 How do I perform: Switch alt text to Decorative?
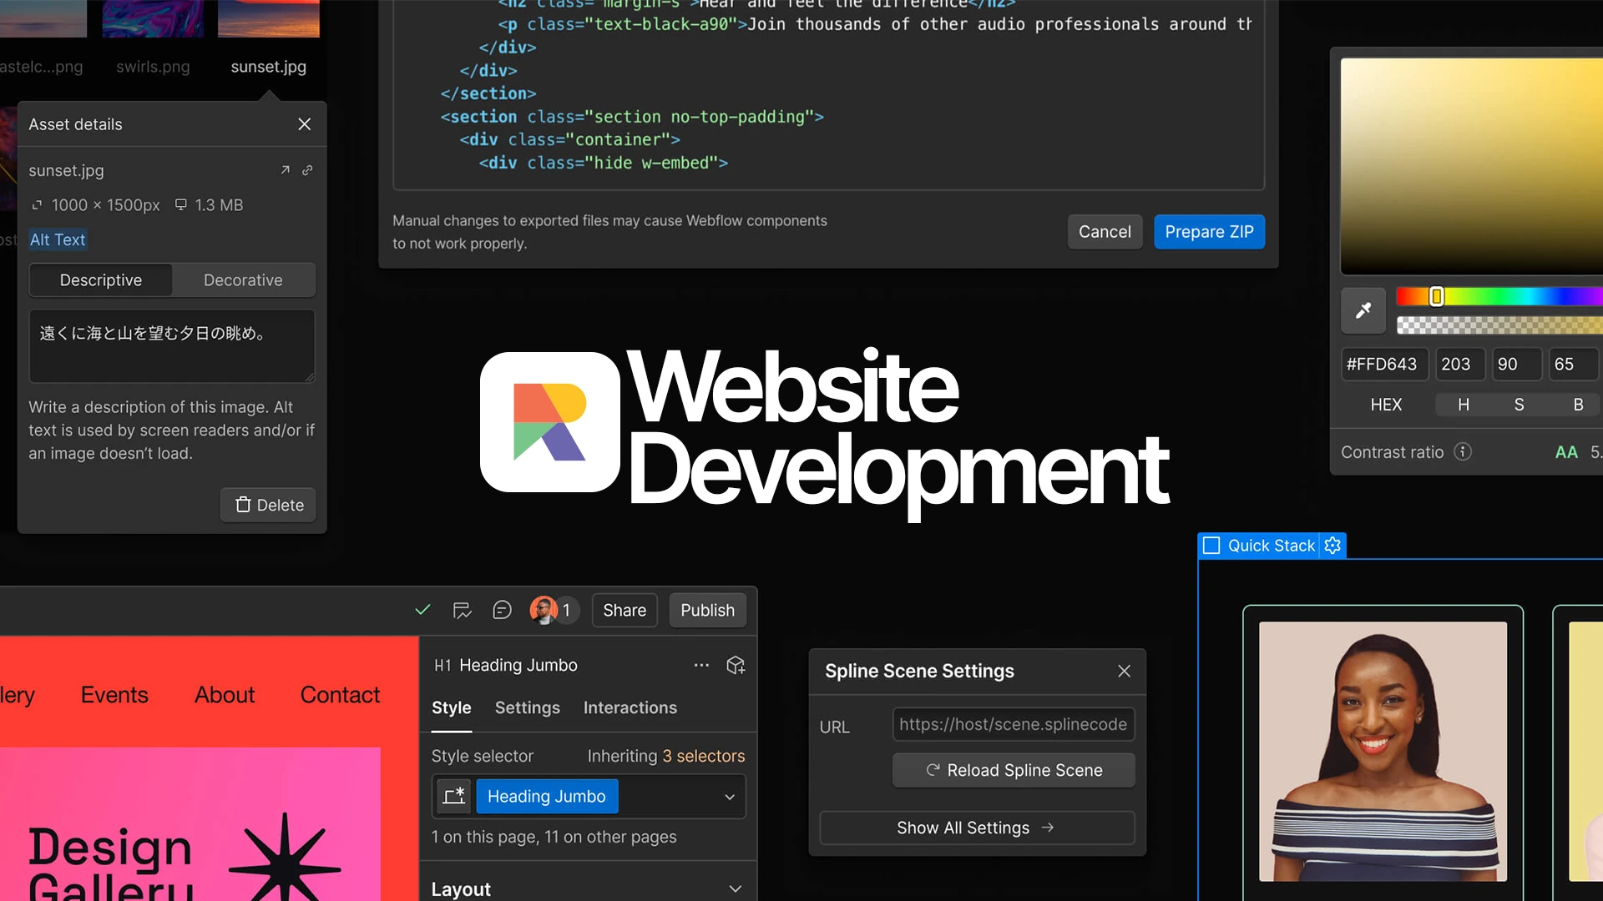(242, 279)
